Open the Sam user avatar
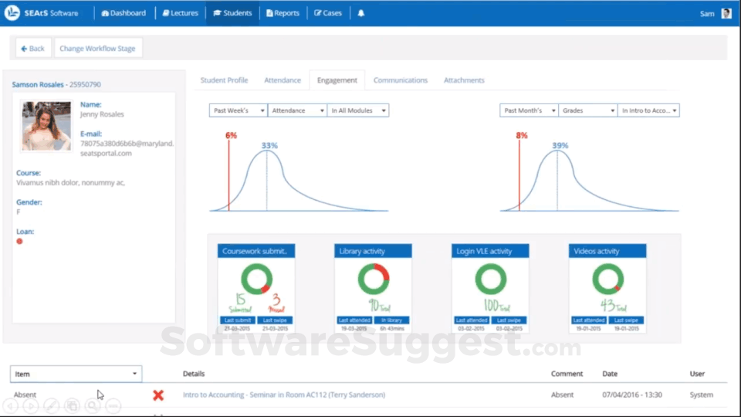 click(x=726, y=13)
